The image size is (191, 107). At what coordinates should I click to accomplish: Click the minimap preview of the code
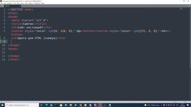point(184,9)
